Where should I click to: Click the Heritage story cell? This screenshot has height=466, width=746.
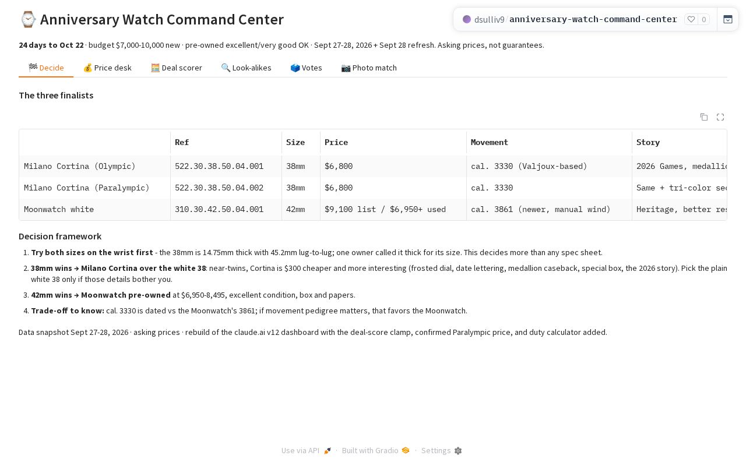pos(680,210)
